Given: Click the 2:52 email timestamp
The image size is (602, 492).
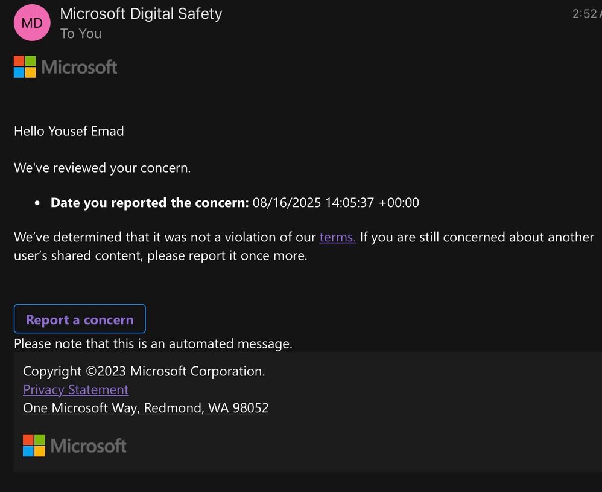Looking at the screenshot, I should (587, 14).
